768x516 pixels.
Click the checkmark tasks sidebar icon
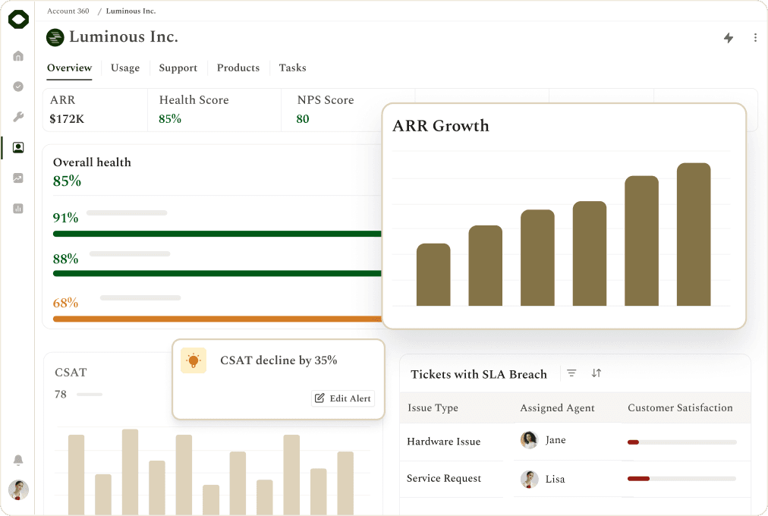18,87
